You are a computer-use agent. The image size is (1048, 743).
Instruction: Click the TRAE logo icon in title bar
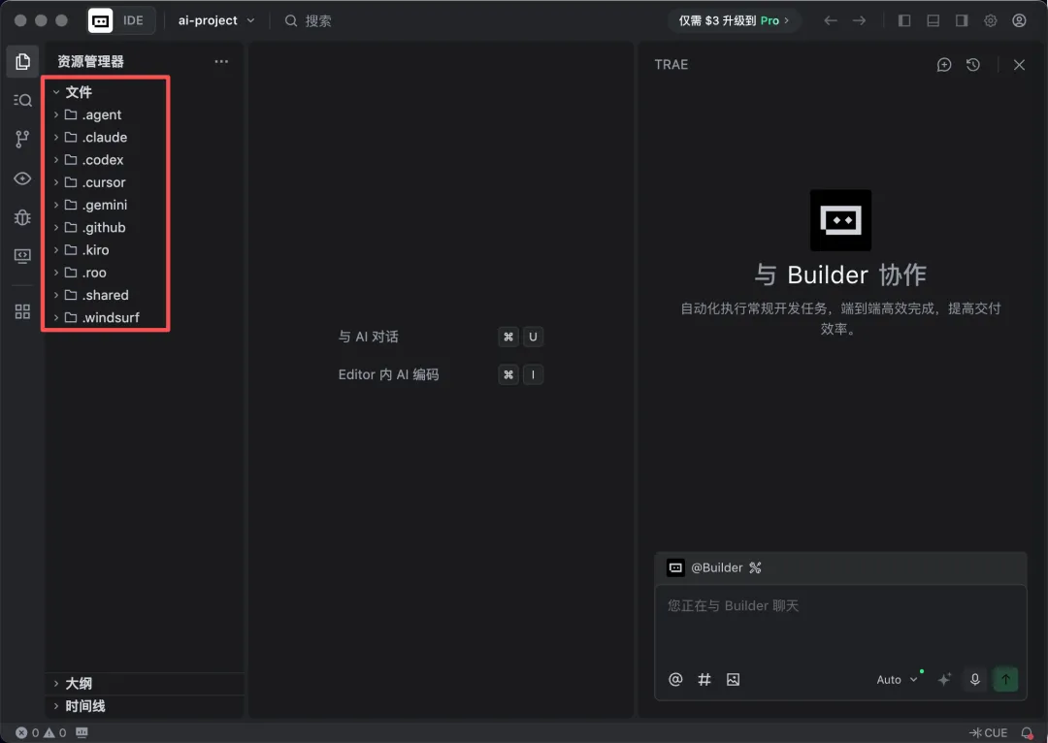(100, 20)
